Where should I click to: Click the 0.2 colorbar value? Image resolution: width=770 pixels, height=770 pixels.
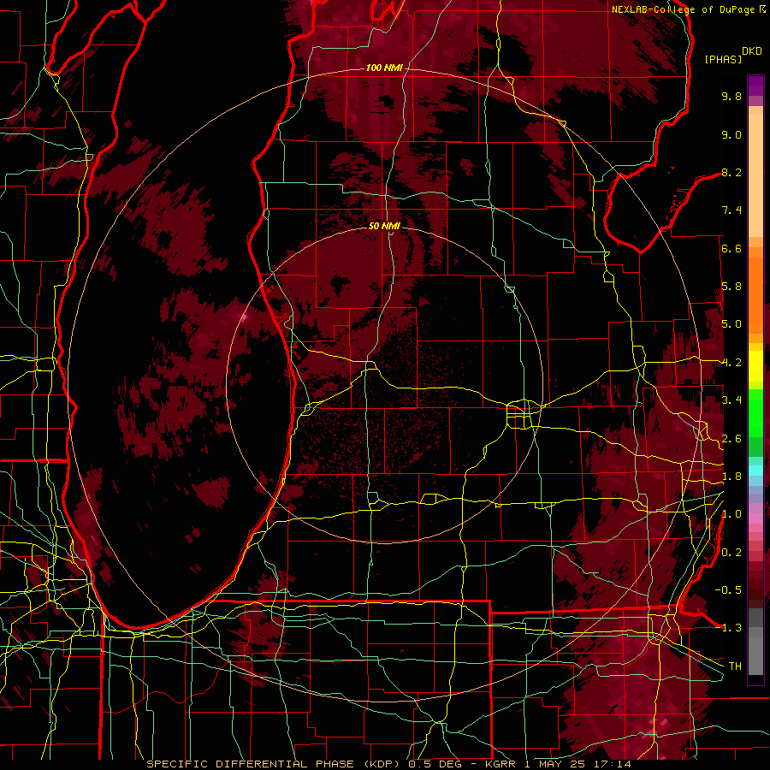731,552
